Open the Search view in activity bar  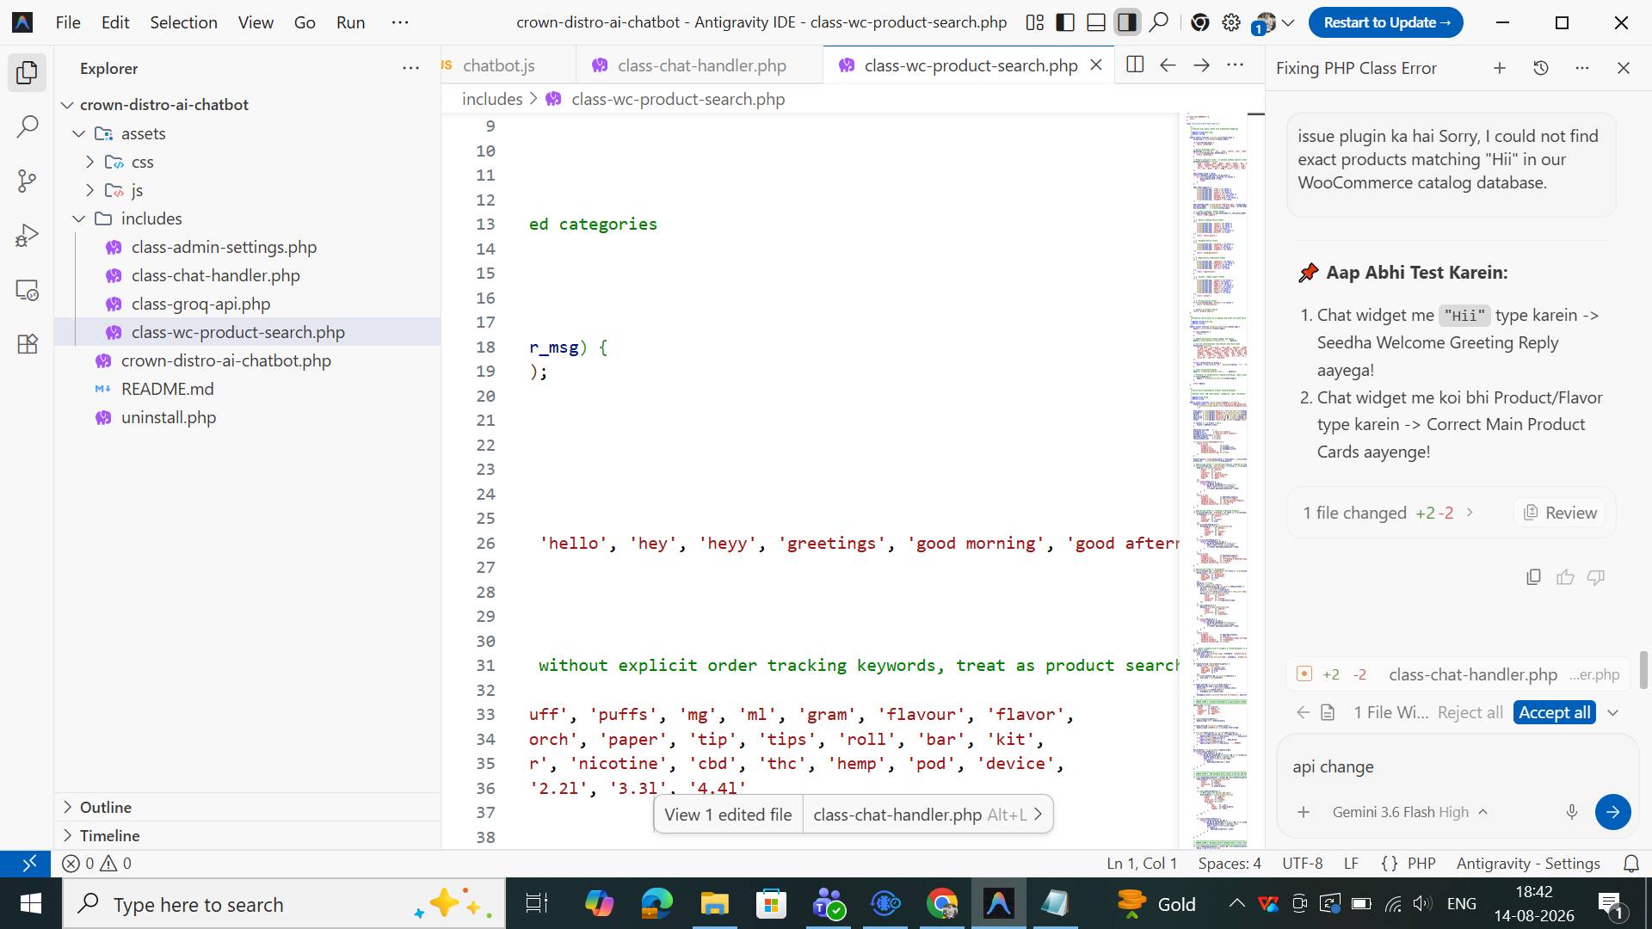(28, 127)
